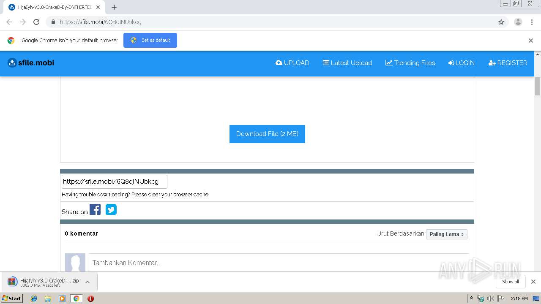Select the HijaIyh-v3.0-CrakeD tab
The height and width of the screenshot is (304, 541).
54,7
